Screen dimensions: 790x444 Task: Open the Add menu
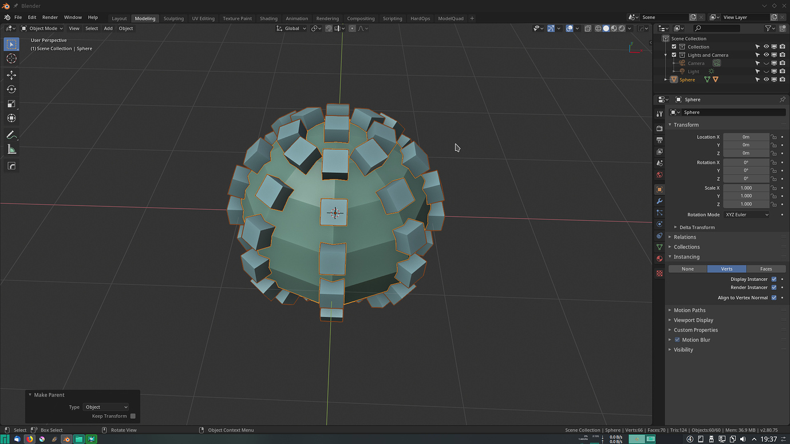pyautogui.click(x=108, y=28)
